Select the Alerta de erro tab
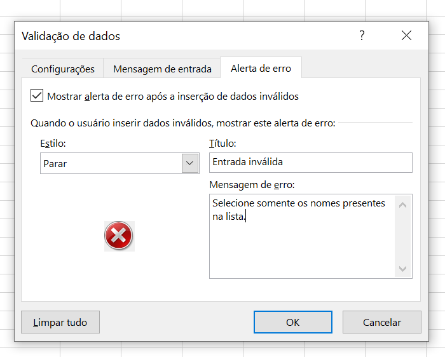445x357 pixels. (x=261, y=69)
